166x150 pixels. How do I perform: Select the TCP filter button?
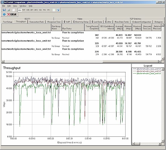coord(24,10)
